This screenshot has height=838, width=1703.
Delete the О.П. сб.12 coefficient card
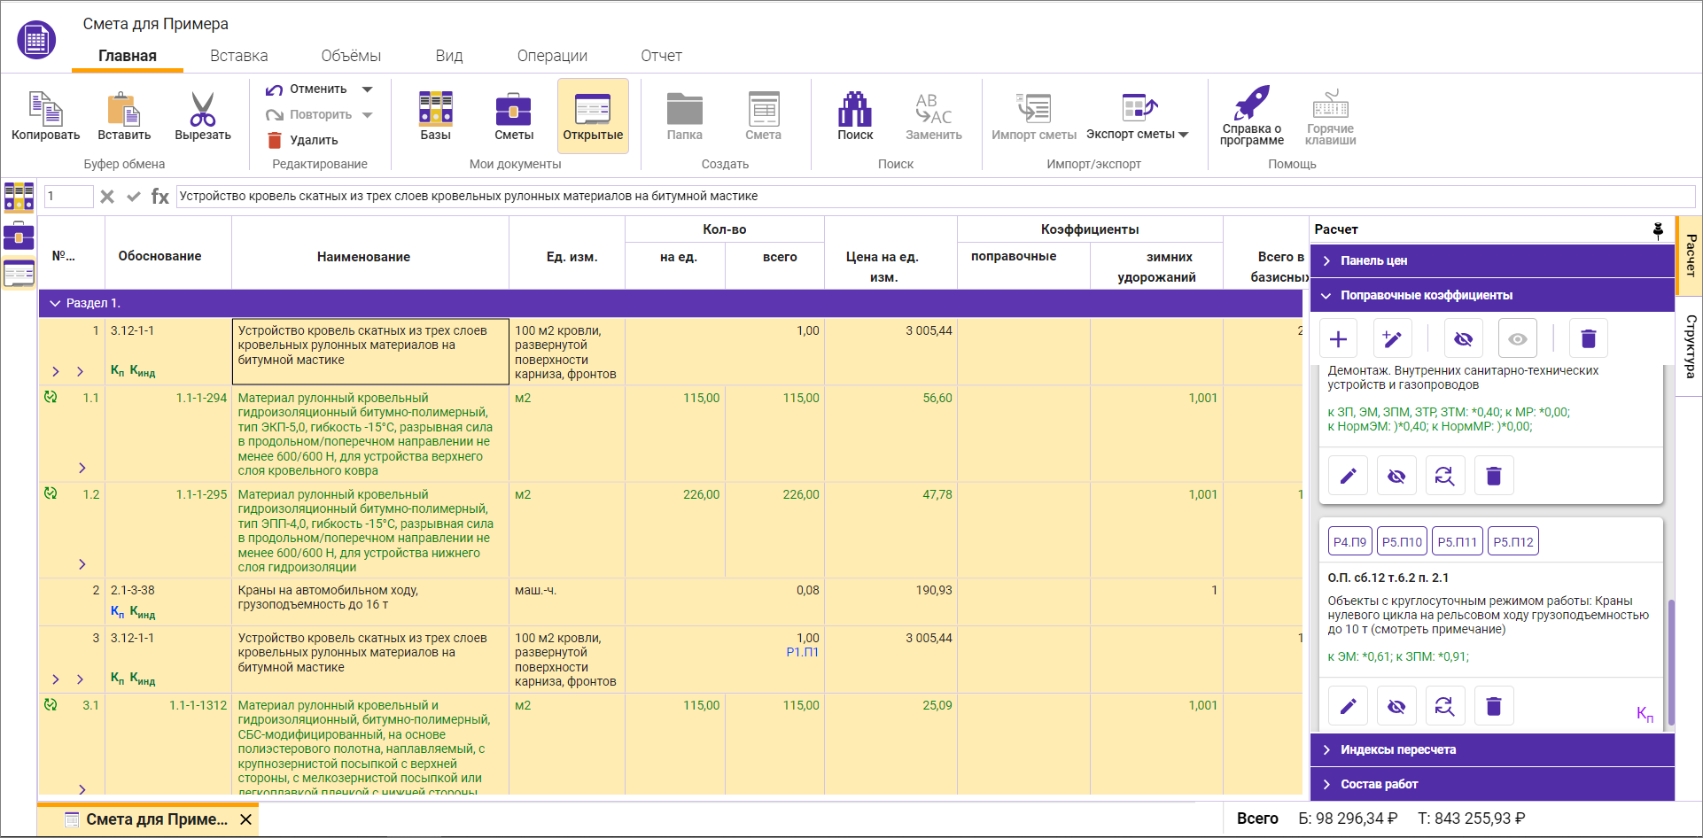(x=1493, y=706)
